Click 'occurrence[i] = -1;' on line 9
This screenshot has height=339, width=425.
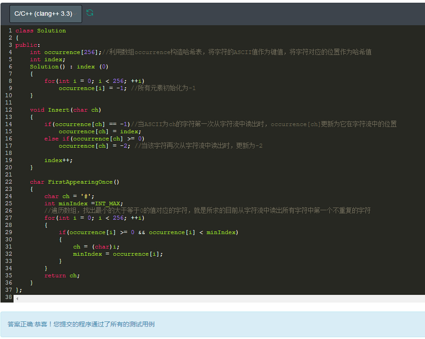pyautogui.click(x=92, y=88)
